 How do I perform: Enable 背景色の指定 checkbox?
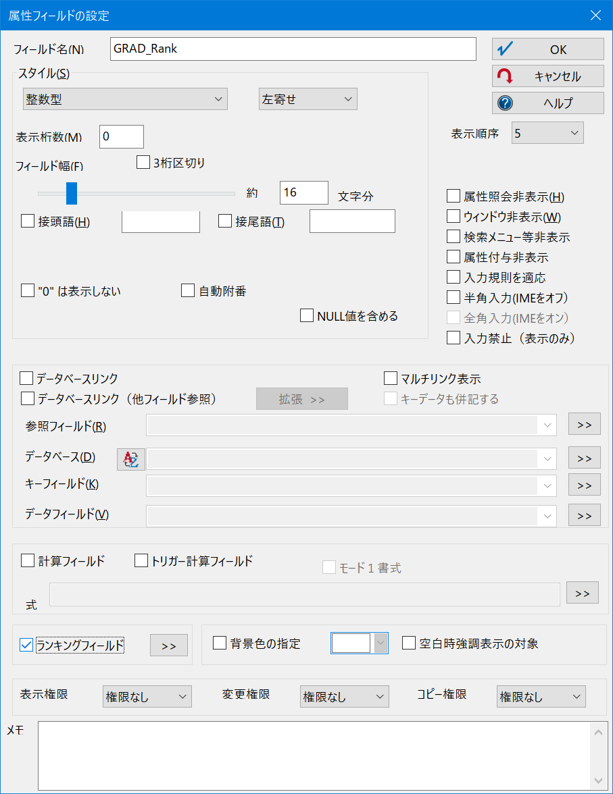pyautogui.click(x=220, y=643)
